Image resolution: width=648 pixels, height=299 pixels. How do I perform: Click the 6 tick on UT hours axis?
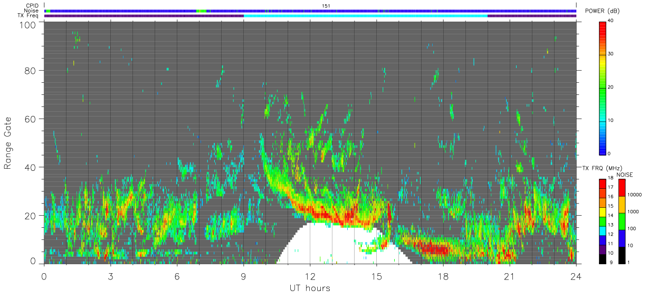(x=177, y=276)
